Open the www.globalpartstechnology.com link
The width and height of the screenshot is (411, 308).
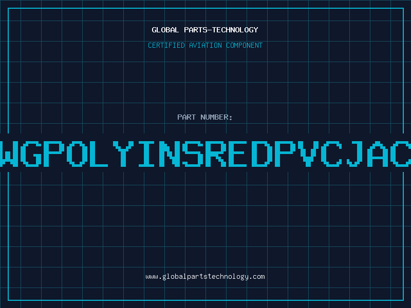[205, 277]
